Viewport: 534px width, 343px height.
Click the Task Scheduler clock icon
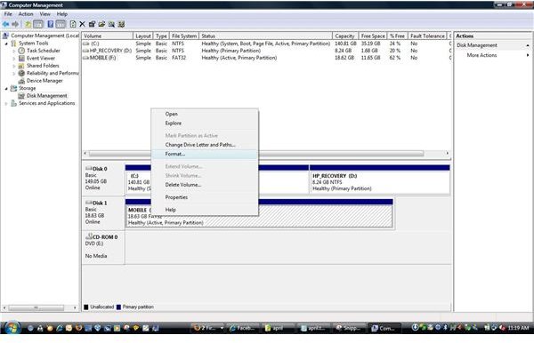coord(21,51)
